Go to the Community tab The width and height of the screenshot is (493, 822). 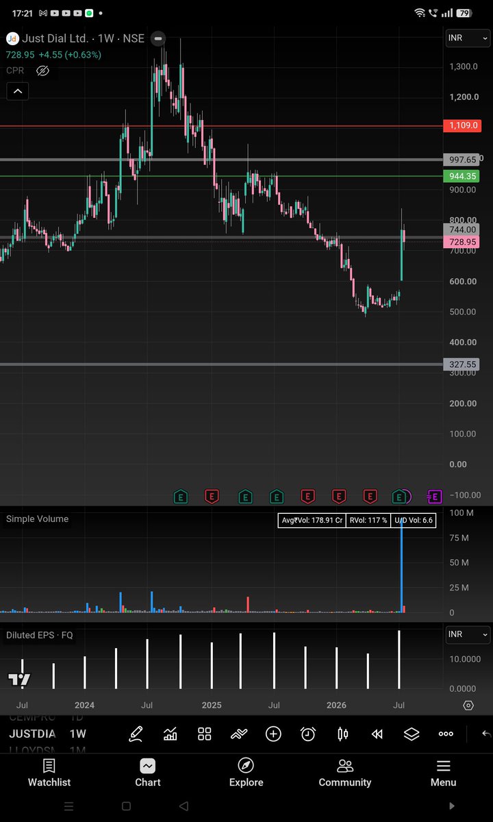click(x=345, y=773)
